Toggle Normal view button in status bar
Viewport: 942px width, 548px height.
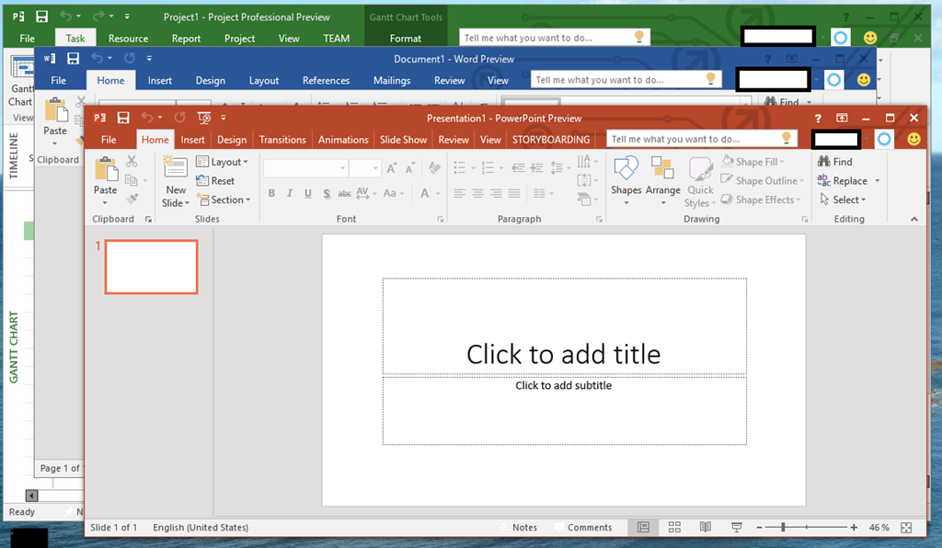(644, 528)
